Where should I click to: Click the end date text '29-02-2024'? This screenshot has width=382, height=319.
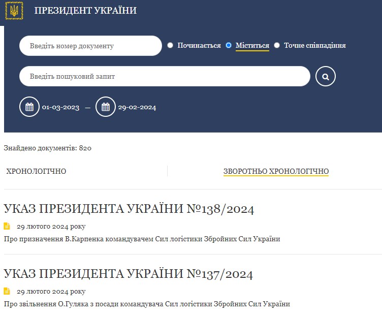click(137, 107)
